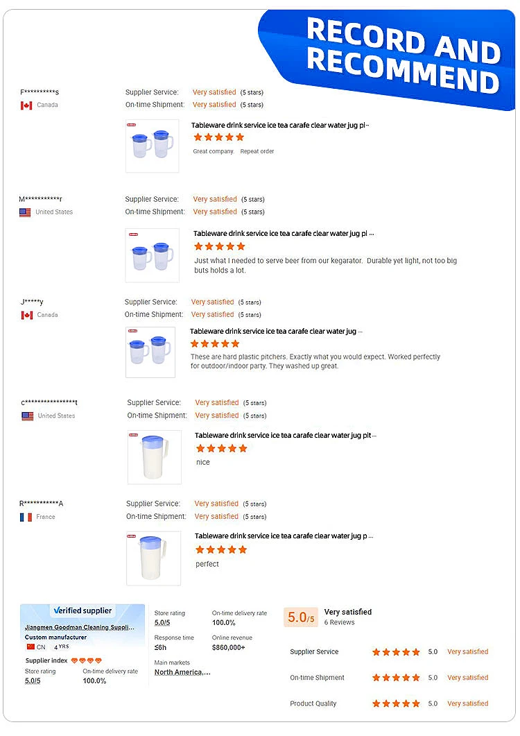Click Product Quality stars in the summary
Screen dimensions: 520x736
(396, 703)
